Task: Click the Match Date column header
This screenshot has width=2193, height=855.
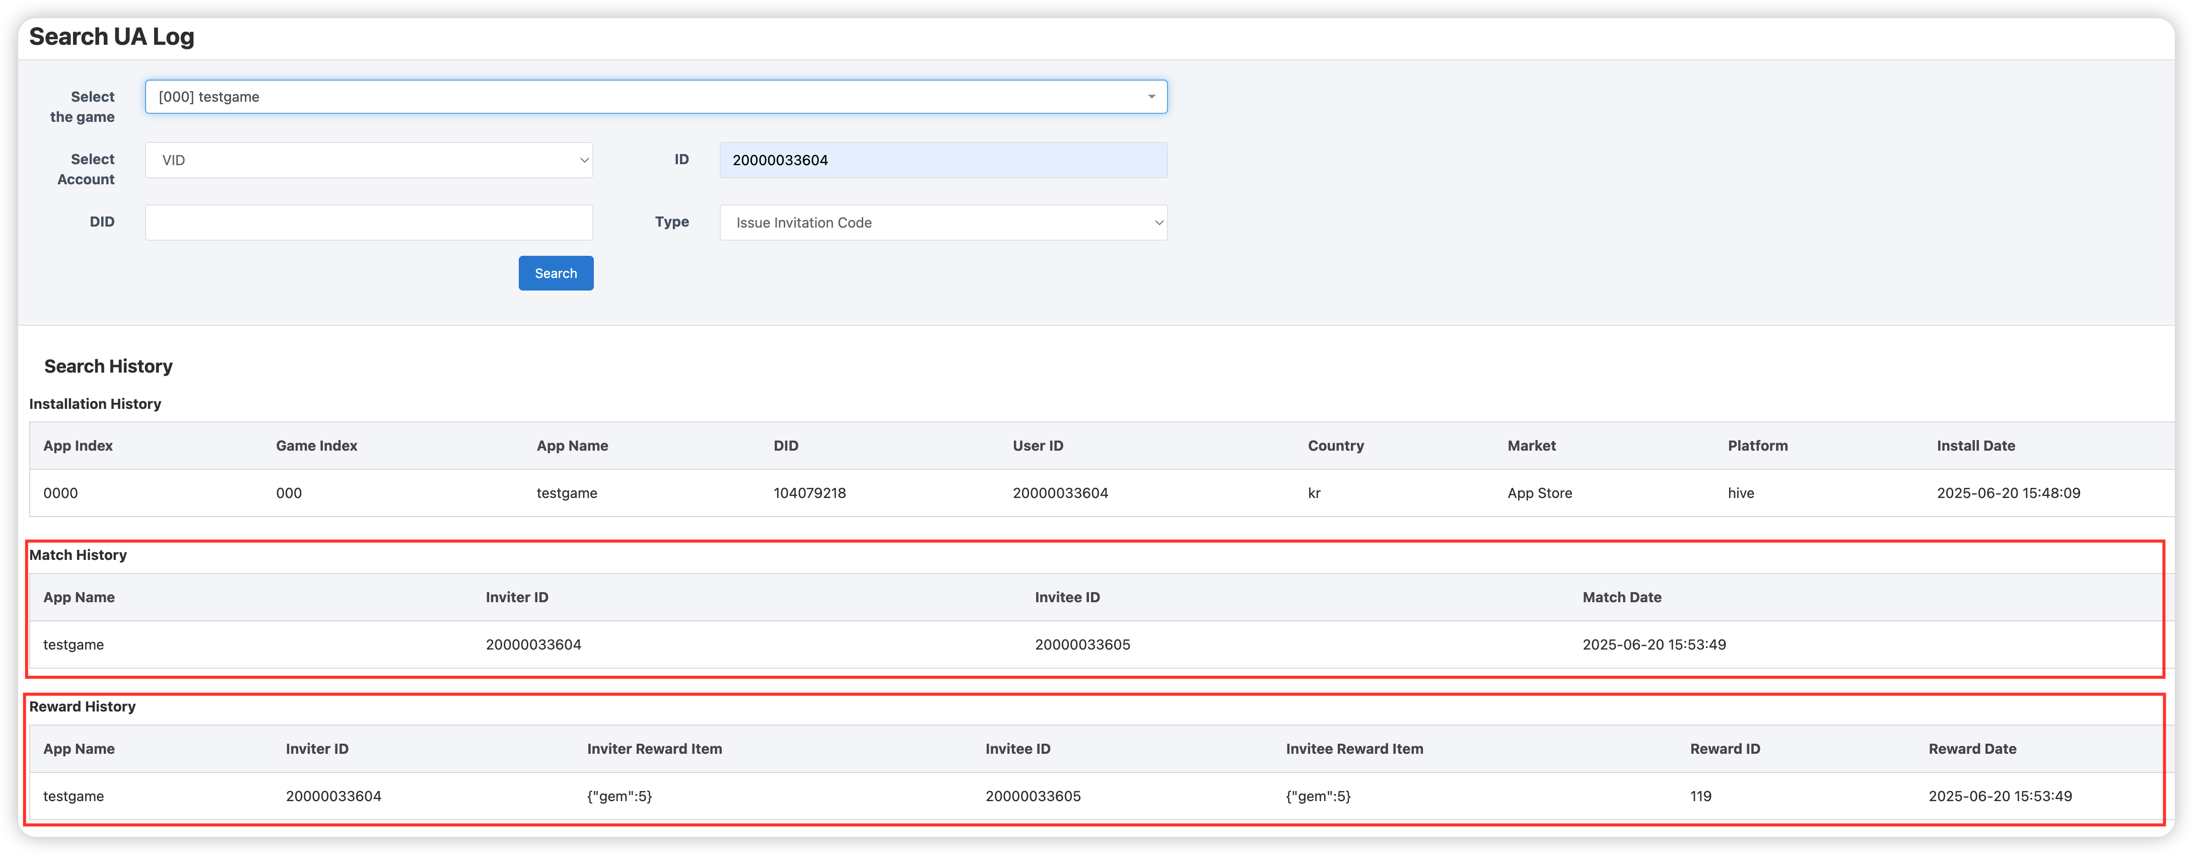Action: point(1621,597)
